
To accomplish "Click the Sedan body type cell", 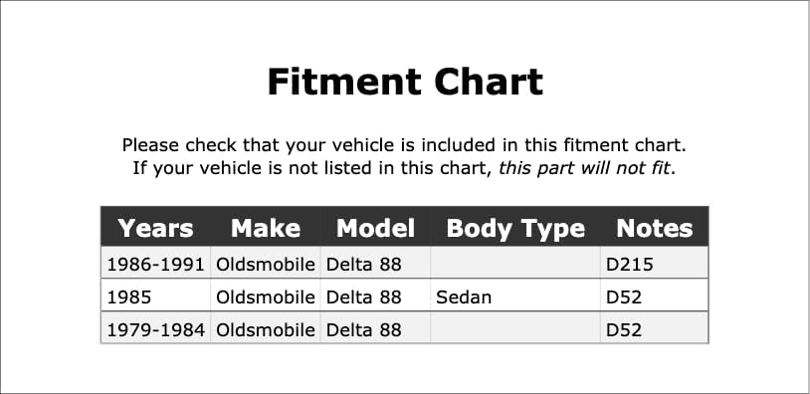I will [515, 296].
